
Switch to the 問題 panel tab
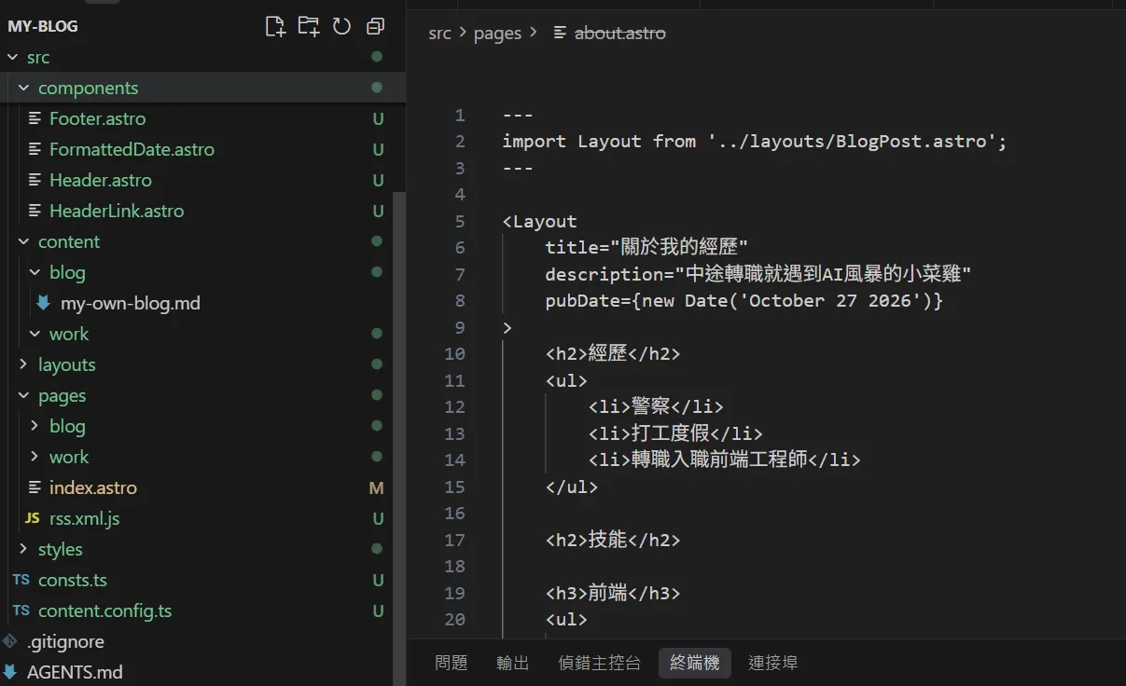pos(452,663)
